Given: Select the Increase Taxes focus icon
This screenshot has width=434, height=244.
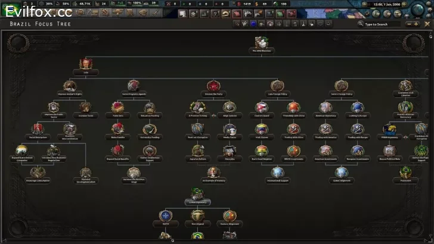Looking at the screenshot, I should tap(85, 107).
